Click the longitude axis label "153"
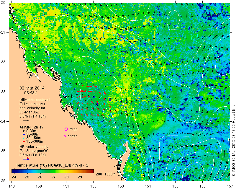Viewport: 236px width, 189px height. tap(121, 186)
